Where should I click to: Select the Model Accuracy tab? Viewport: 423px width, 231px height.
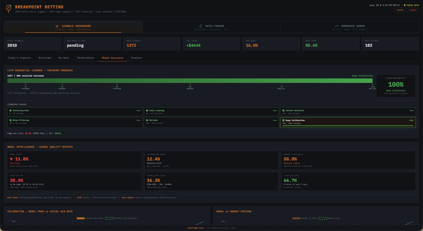point(113,58)
